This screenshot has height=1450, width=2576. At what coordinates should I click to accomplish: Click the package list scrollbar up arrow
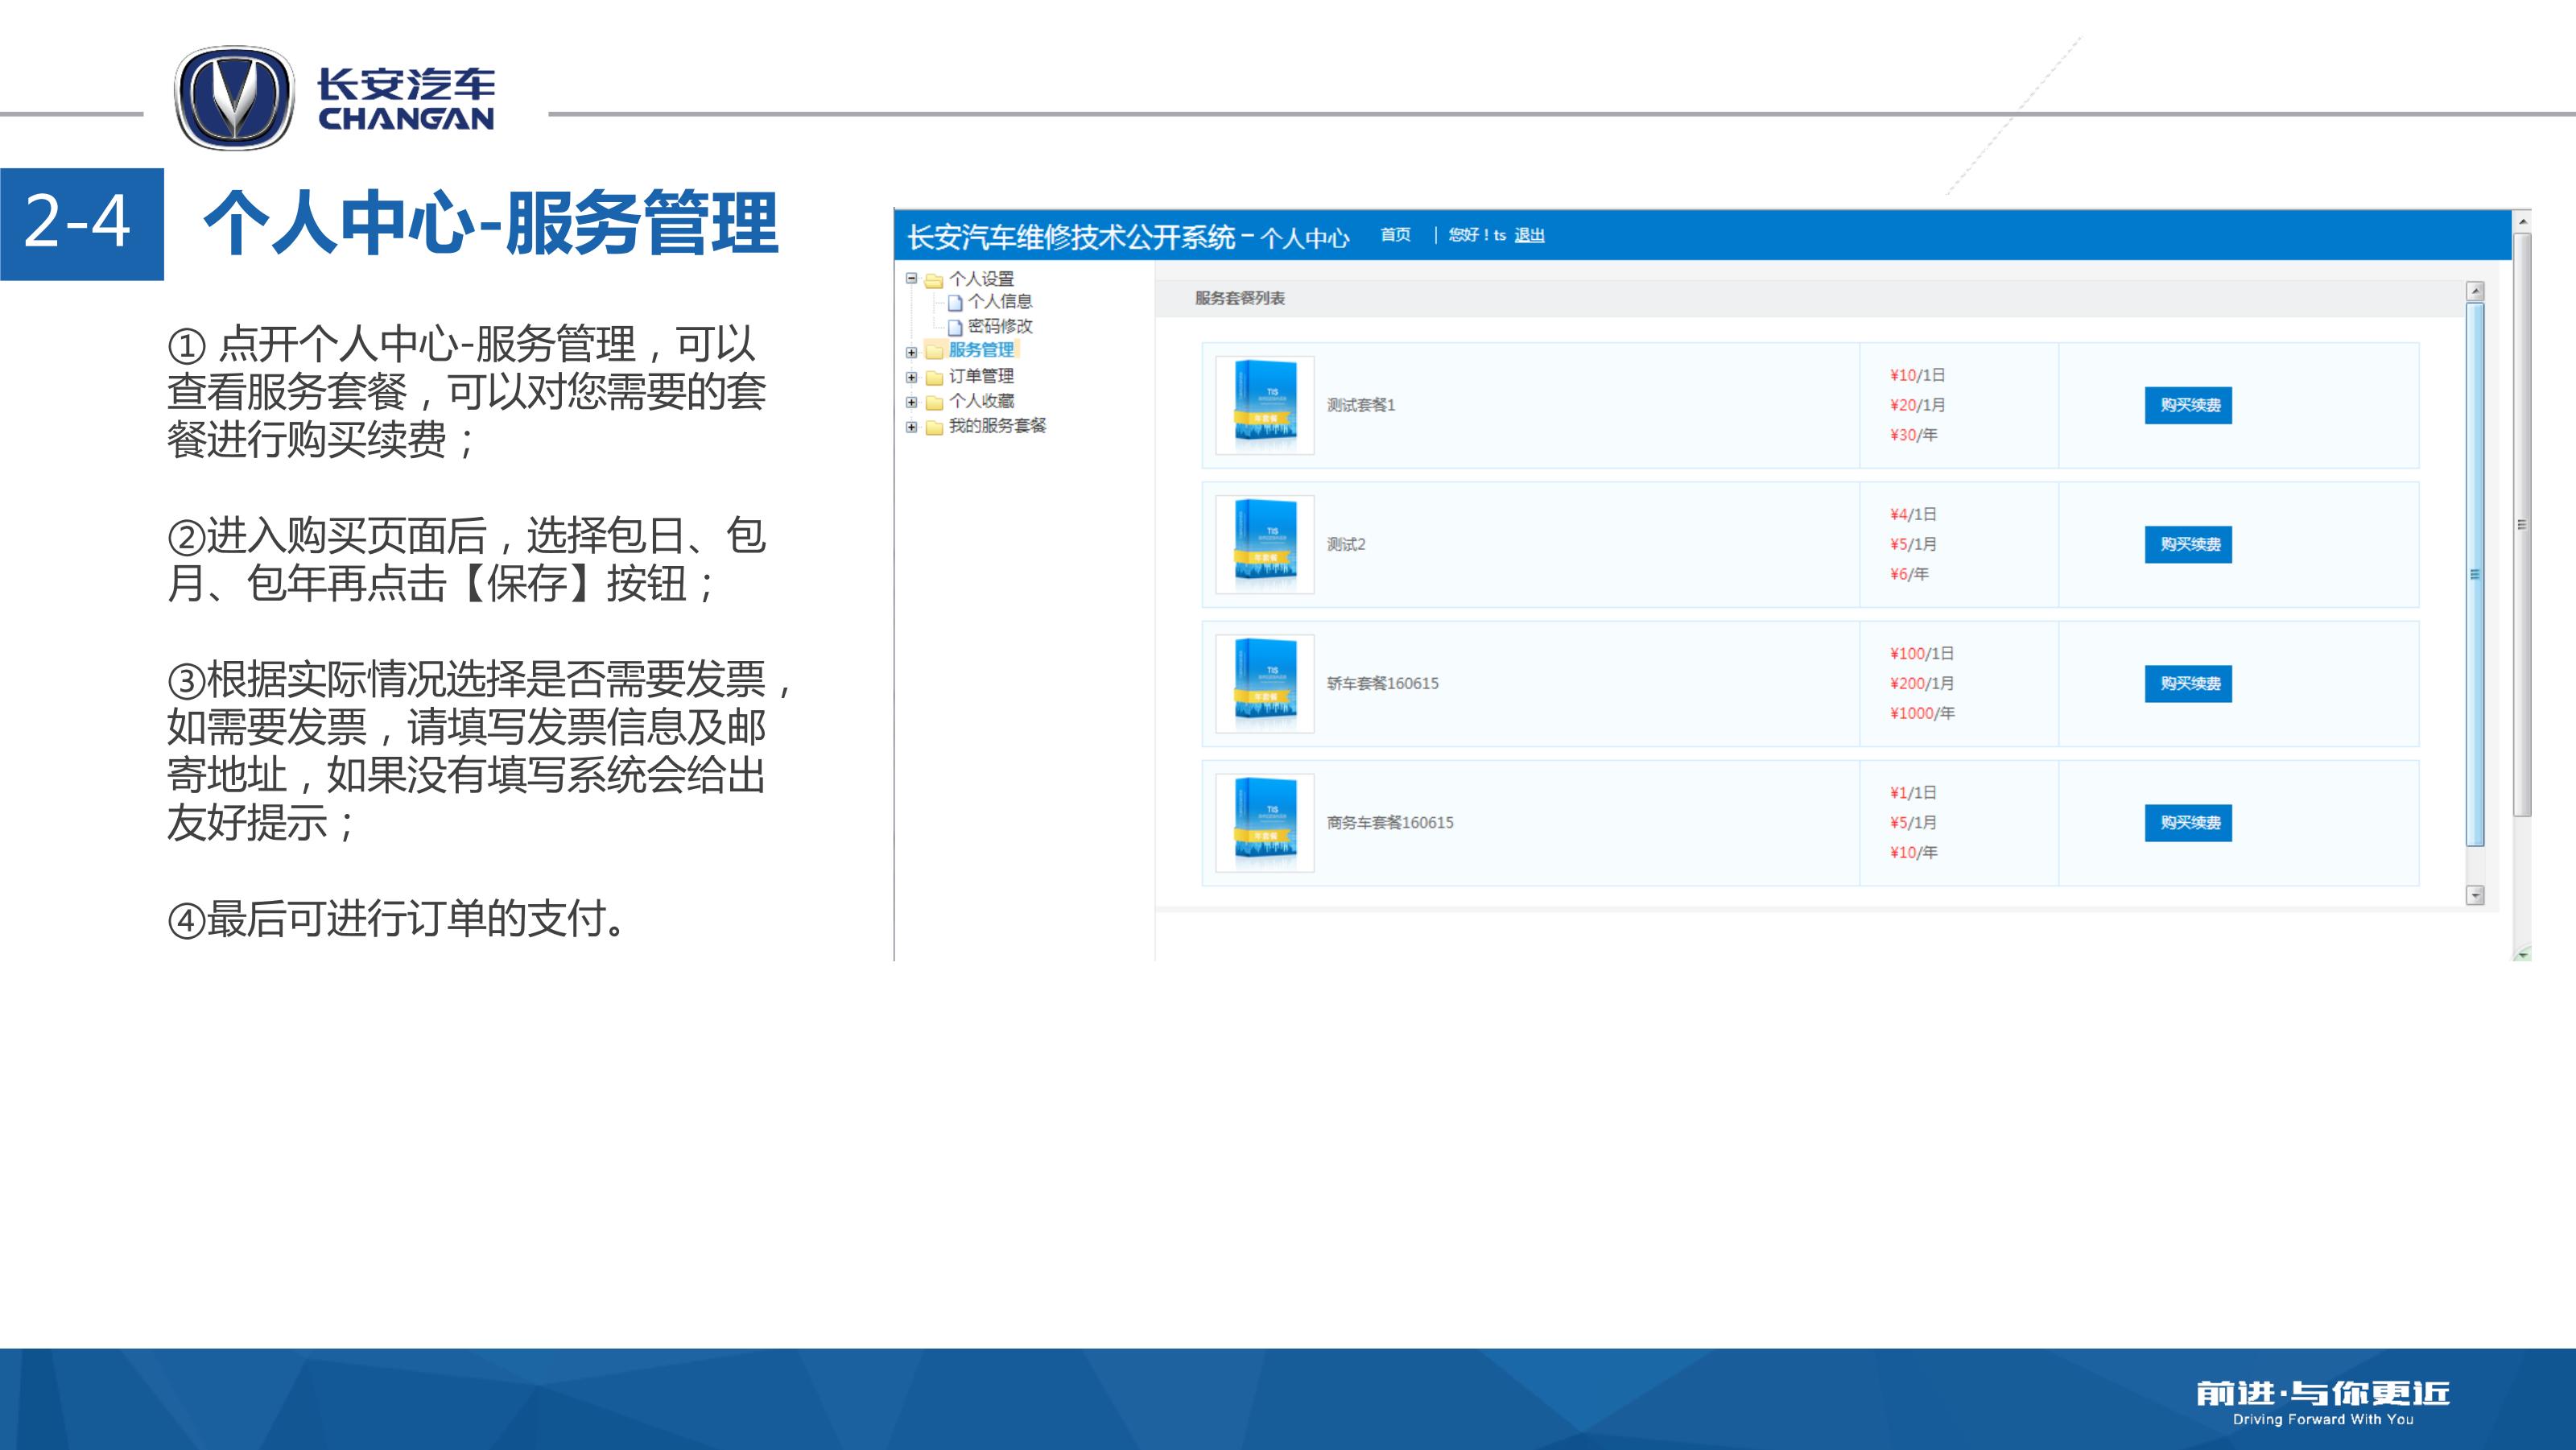coord(2475,292)
